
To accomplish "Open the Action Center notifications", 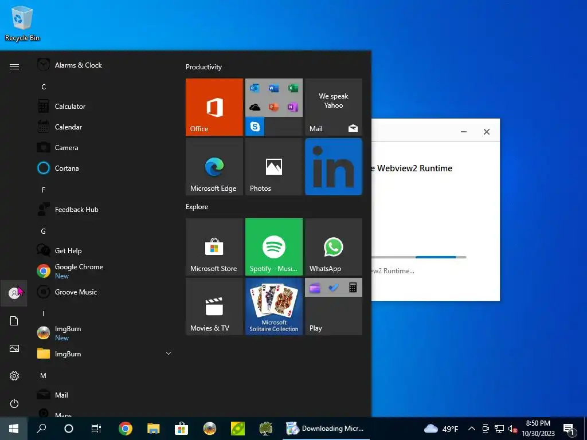I will (x=569, y=429).
